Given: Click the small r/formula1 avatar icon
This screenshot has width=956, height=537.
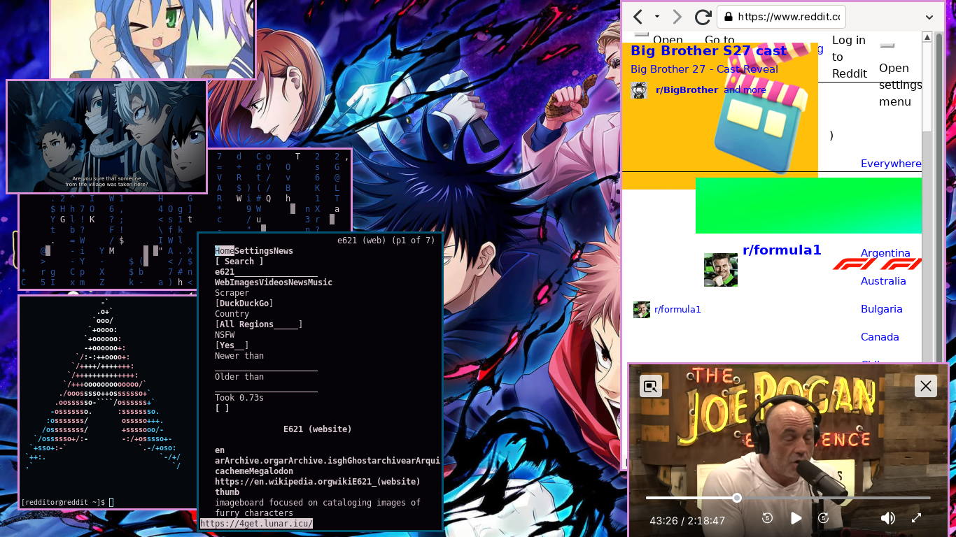Looking at the screenshot, I should [642, 310].
